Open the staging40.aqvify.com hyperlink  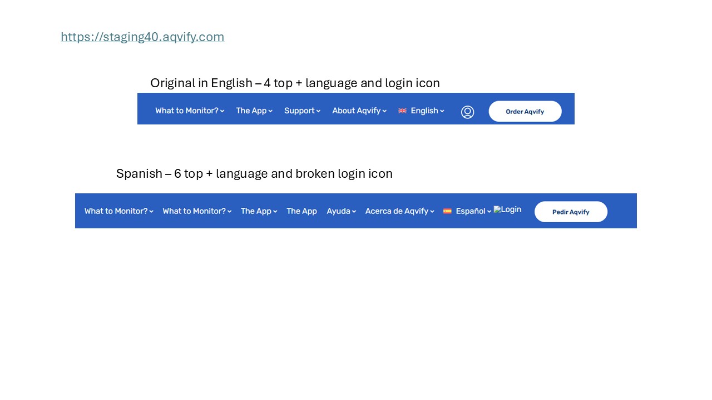coord(142,37)
